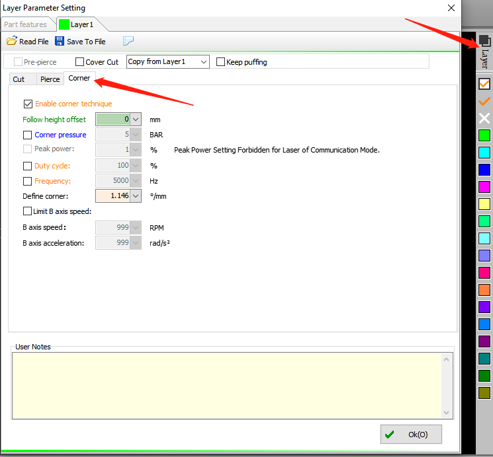Select the bright green layer swatch
This screenshot has width=493, height=457.
484,135
